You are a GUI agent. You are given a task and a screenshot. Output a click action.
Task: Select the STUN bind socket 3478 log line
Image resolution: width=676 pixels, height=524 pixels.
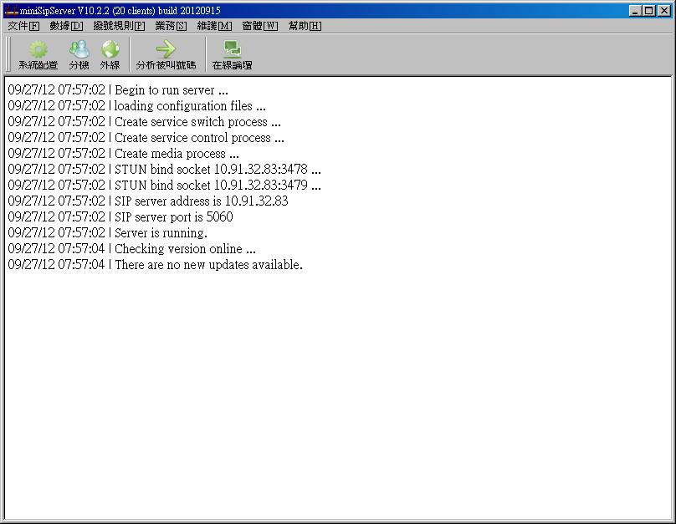(164, 169)
